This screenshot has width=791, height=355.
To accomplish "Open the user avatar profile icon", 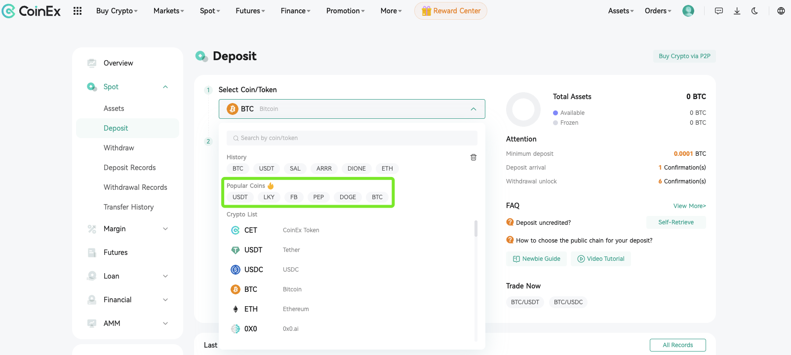I will coord(688,11).
